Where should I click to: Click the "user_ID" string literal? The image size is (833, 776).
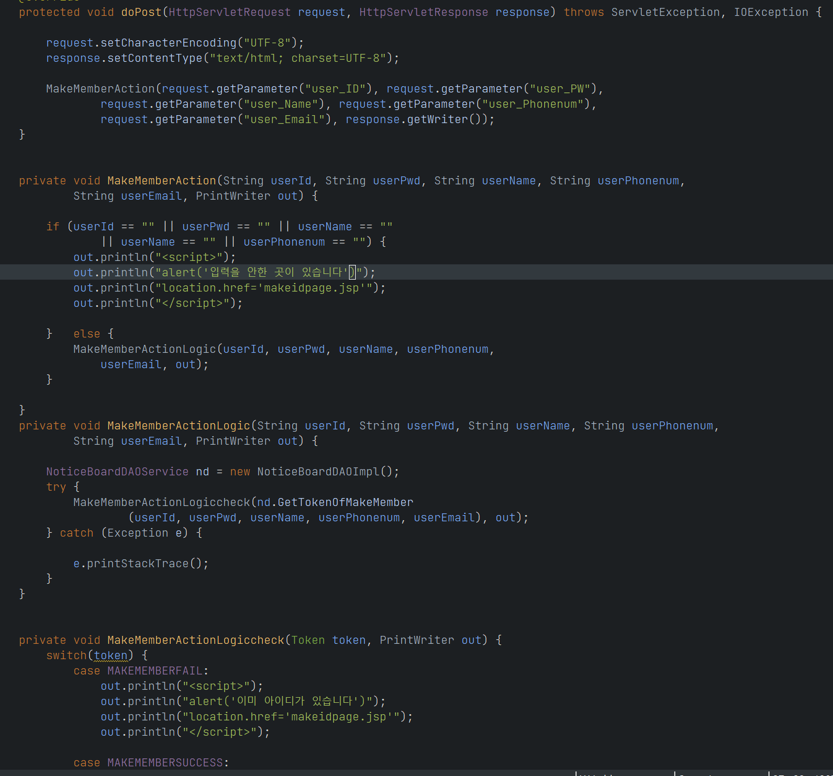pyautogui.click(x=335, y=88)
